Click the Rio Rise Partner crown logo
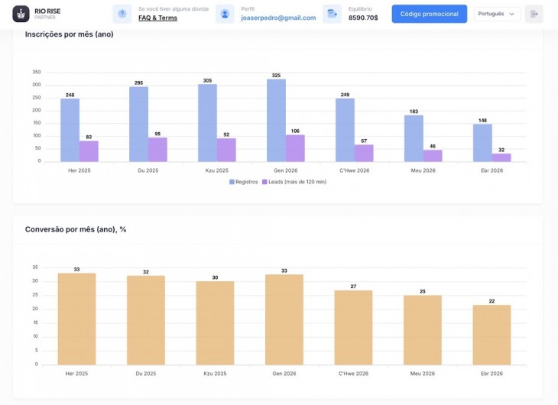The height and width of the screenshot is (405, 558). (x=21, y=14)
